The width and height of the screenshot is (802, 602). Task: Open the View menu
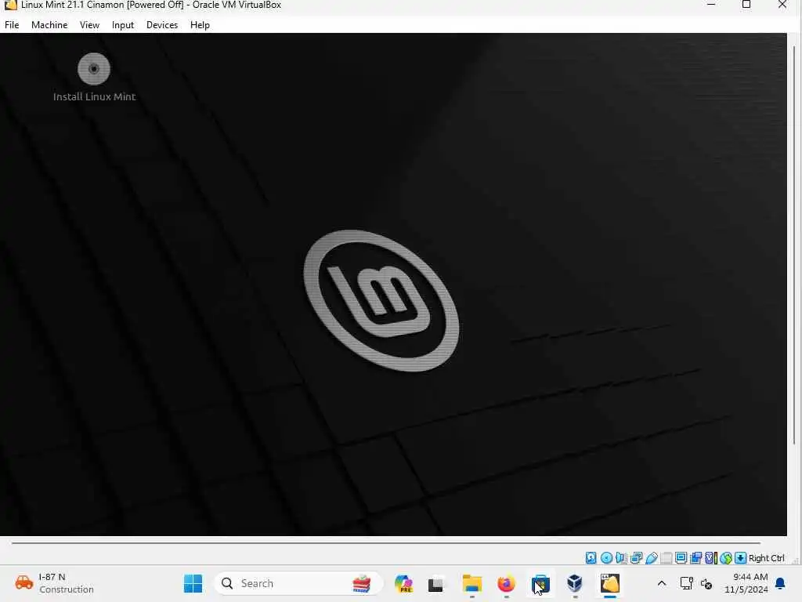(89, 24)
